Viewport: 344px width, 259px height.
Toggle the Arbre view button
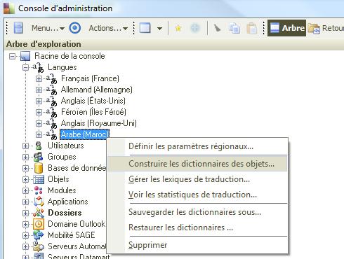tap(286, 28)
